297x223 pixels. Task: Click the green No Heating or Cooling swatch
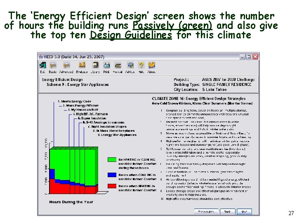(x=112, y=159)
